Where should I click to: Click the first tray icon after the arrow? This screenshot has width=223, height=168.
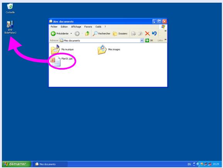[202, 164]
